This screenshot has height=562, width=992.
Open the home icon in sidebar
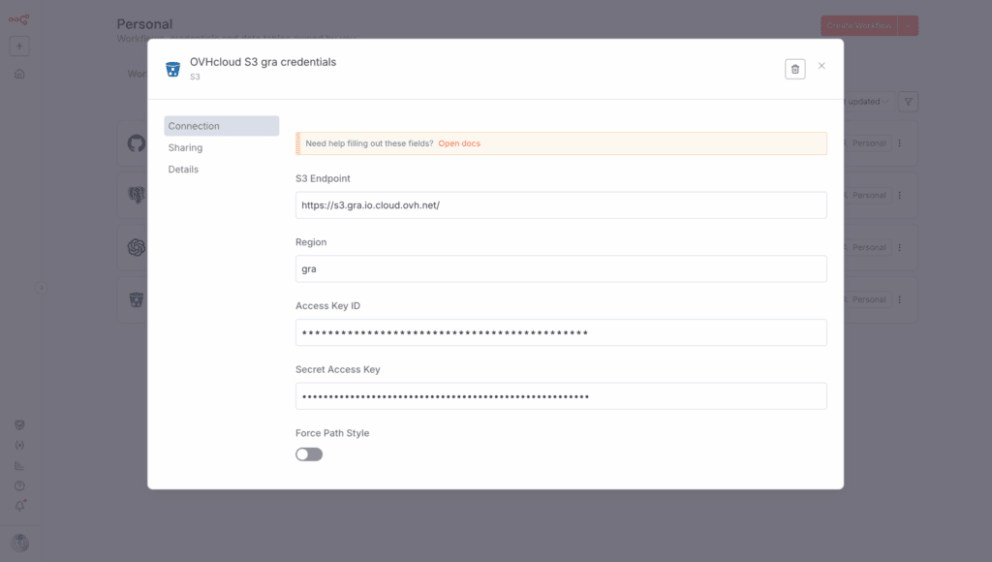(19, 74)
